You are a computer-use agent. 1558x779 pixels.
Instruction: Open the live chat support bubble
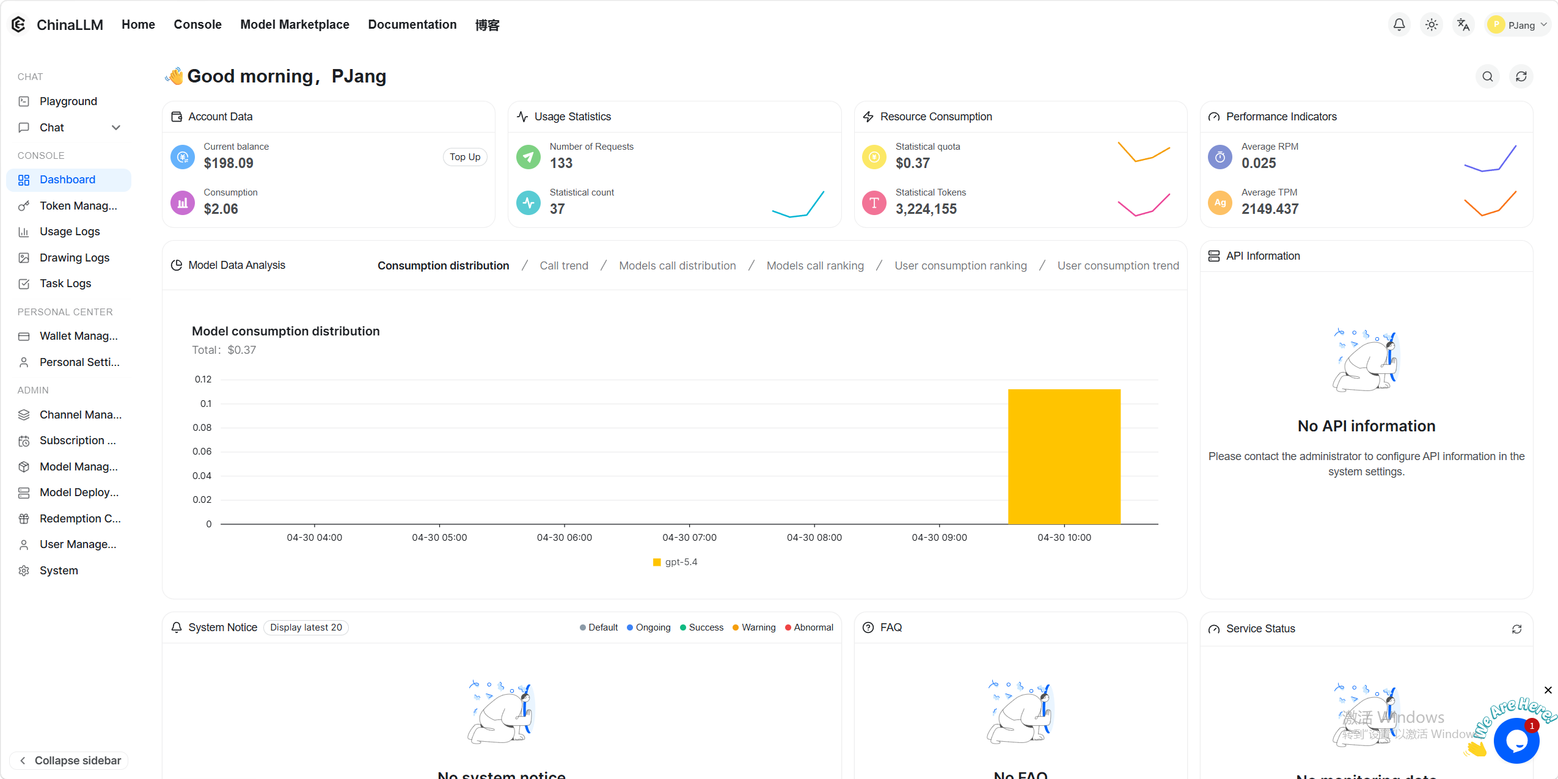1516,741
